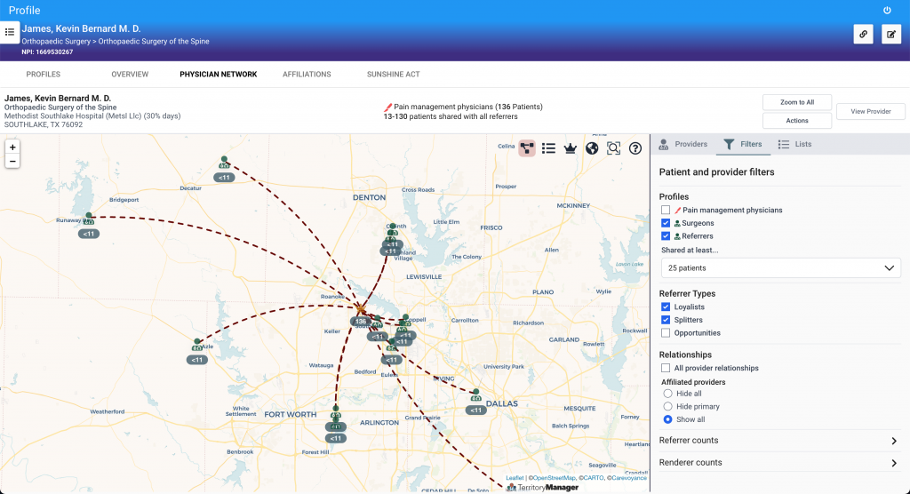Viewport: 910px width, 494px height.
Task: Click the NPI: 1669530267 text
Action: [48, 52]
